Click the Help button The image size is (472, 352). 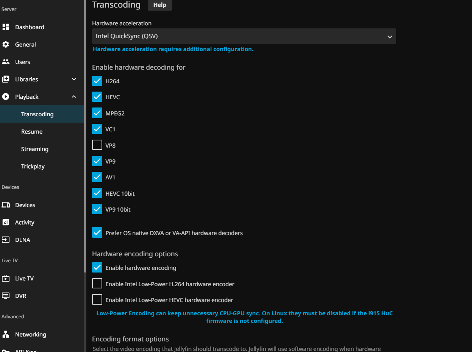coord(159,5)
